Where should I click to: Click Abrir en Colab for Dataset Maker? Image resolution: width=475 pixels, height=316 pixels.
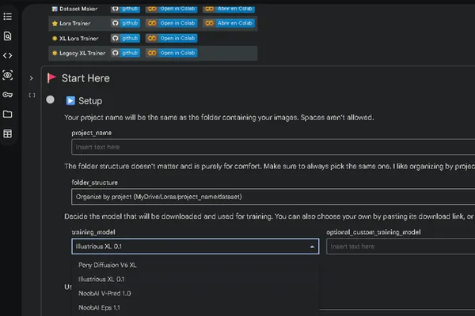[229, 9]
